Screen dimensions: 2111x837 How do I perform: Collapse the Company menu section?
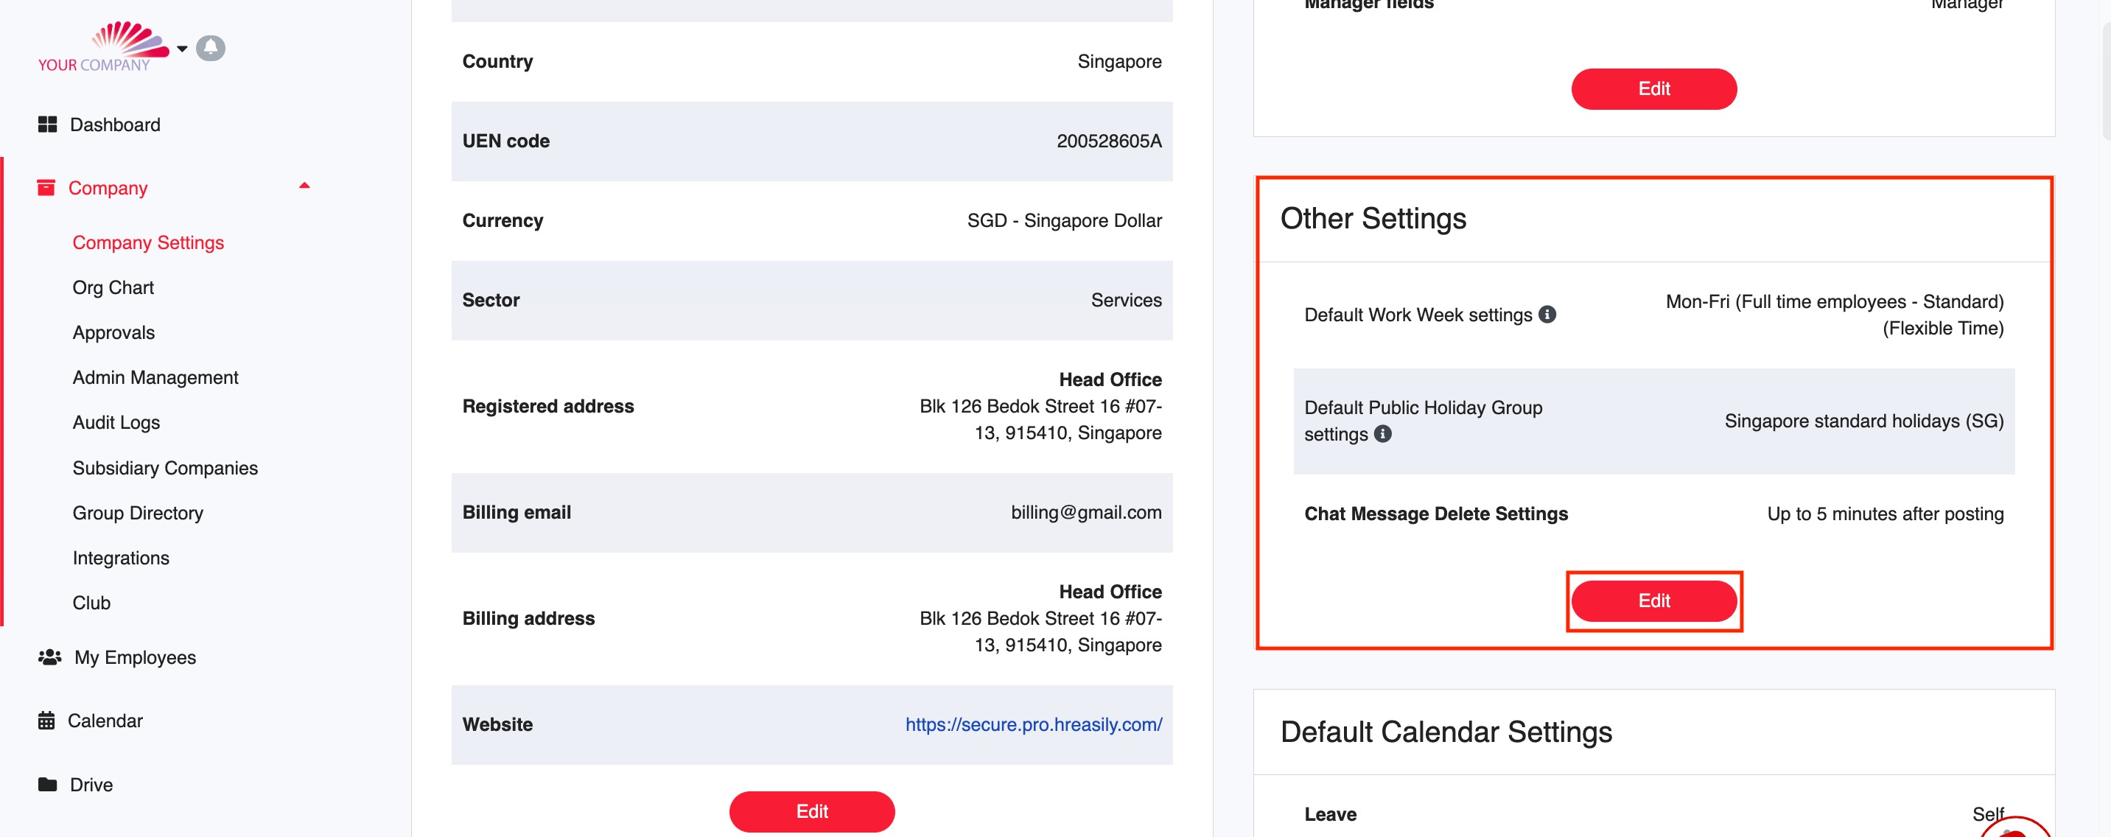tap(304, 186)
